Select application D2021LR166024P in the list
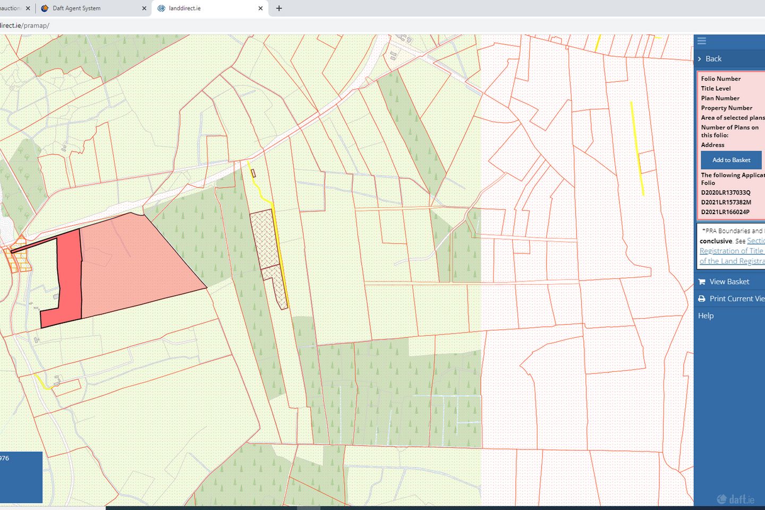Image resolution: width=765 pixels, height=510 pixels. tap(725, 212)
